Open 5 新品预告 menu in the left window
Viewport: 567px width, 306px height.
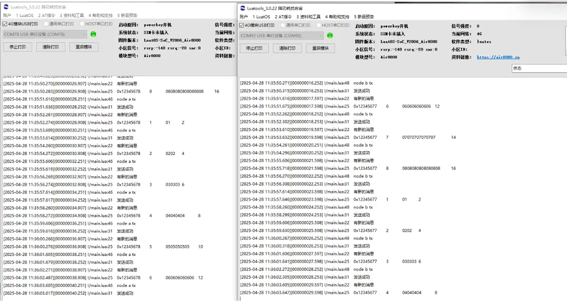coord(127,16)
